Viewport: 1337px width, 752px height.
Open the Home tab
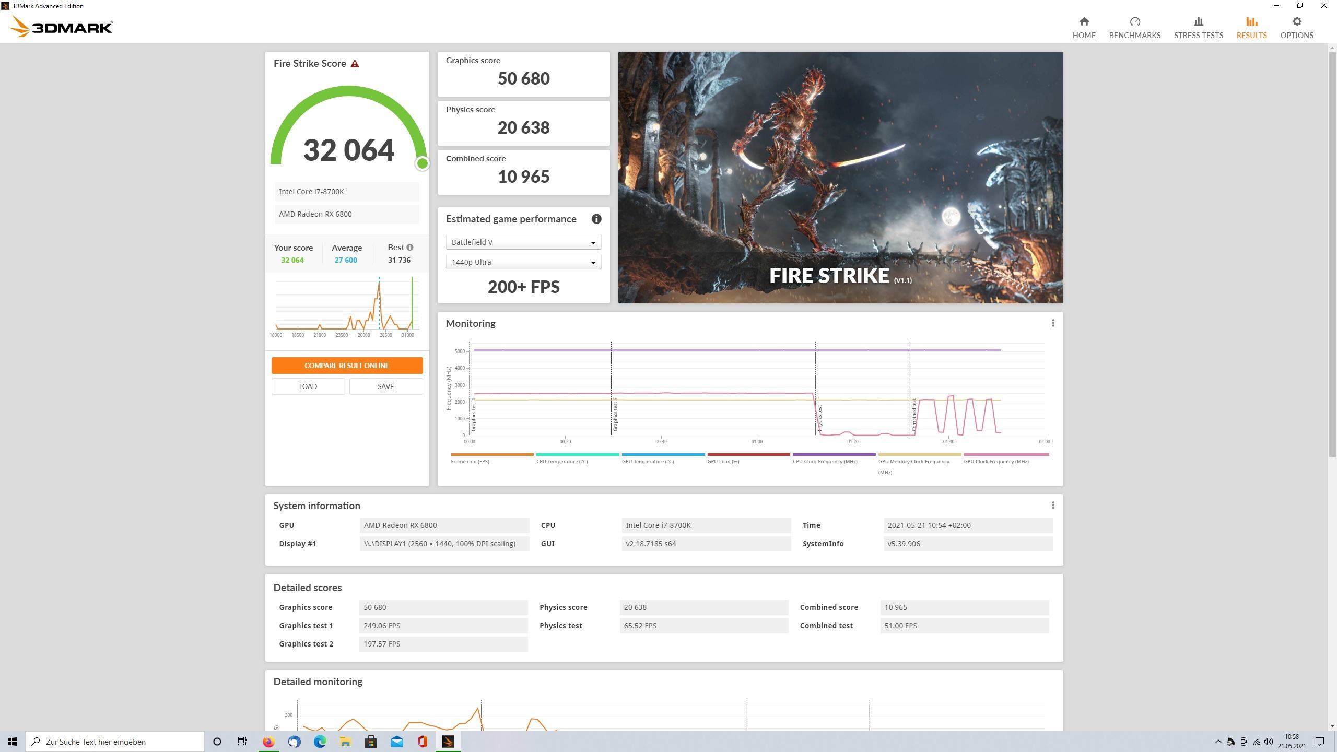1084,28
